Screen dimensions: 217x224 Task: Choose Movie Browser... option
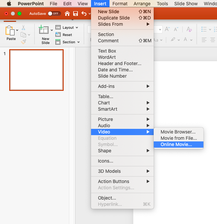(x=178, y=132)
